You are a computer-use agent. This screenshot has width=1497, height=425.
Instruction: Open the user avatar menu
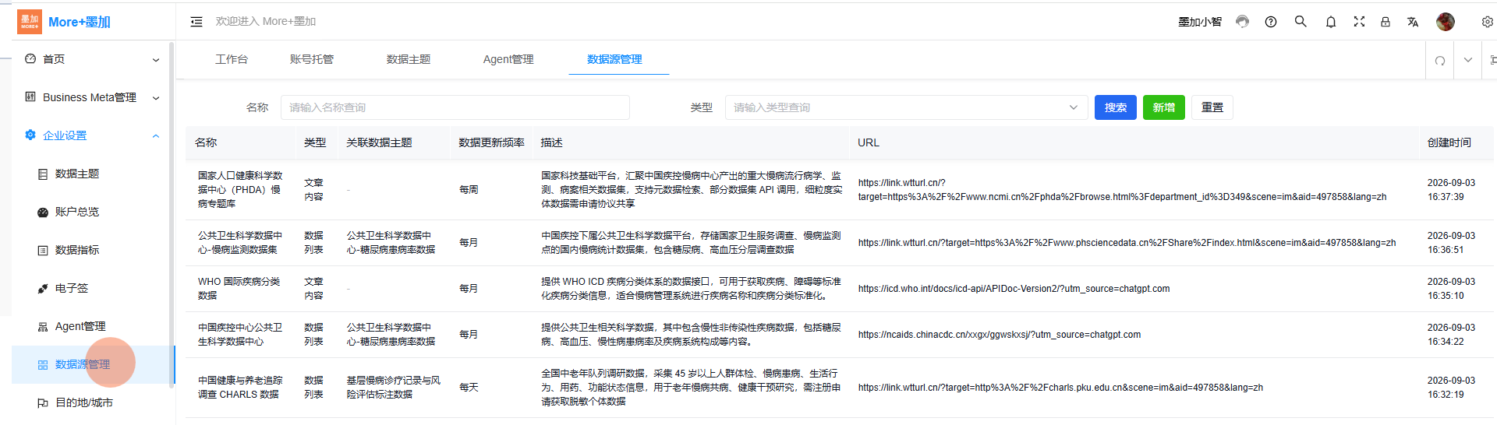click(x=1446, y=22)
